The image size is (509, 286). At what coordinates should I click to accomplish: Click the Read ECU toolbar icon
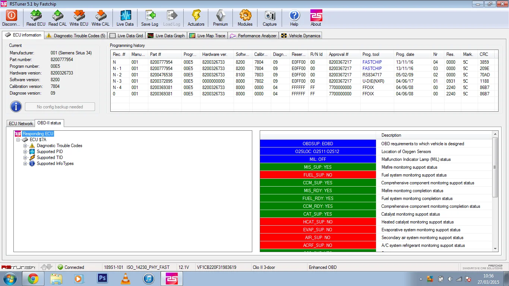pyautogui.click(x=36, y=15)
